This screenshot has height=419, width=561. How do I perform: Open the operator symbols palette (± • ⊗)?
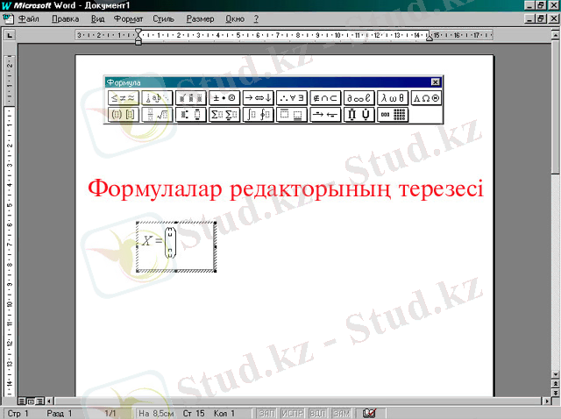[x=224, y=98]
